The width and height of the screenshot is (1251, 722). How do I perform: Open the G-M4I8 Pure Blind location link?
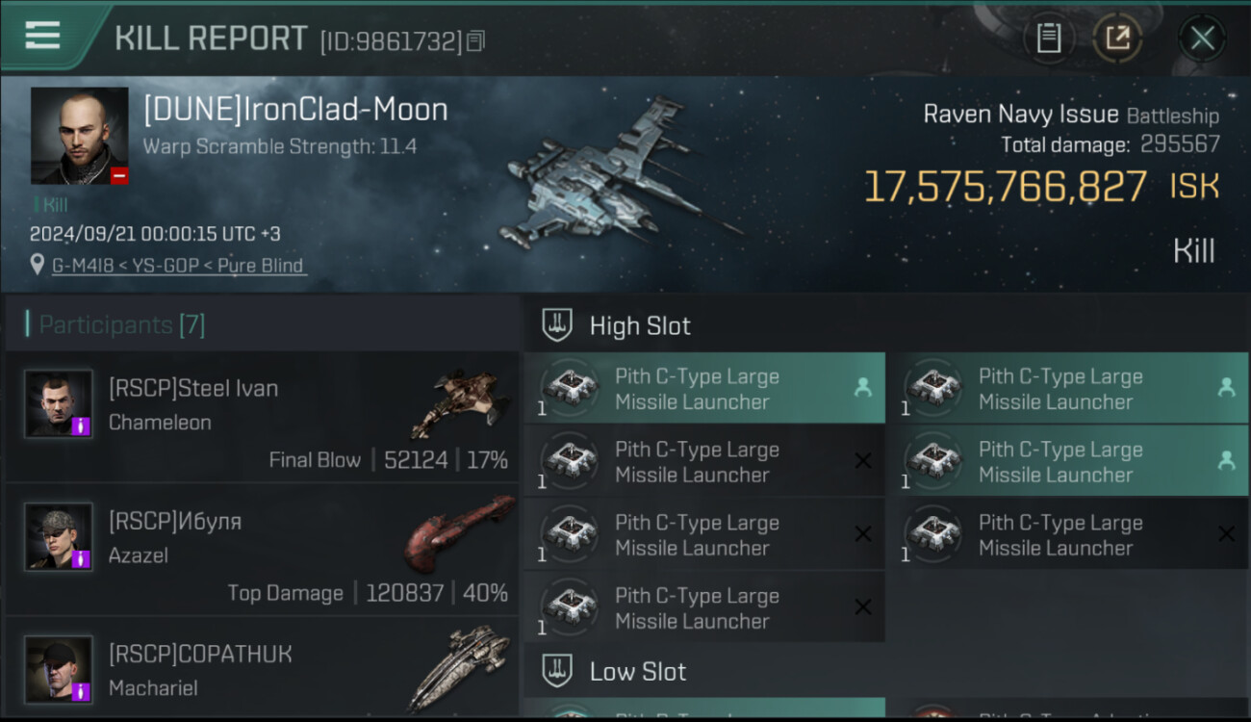tap(178, 266)
